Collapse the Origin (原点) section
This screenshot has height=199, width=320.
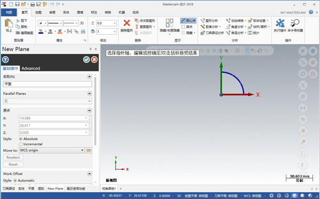tap(89, 110)
